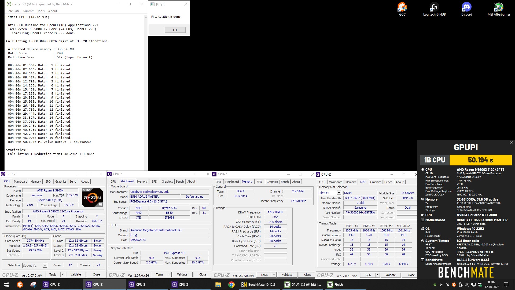
Task: Open the Calculate menu in GPUPI
Action: point(13,11)
